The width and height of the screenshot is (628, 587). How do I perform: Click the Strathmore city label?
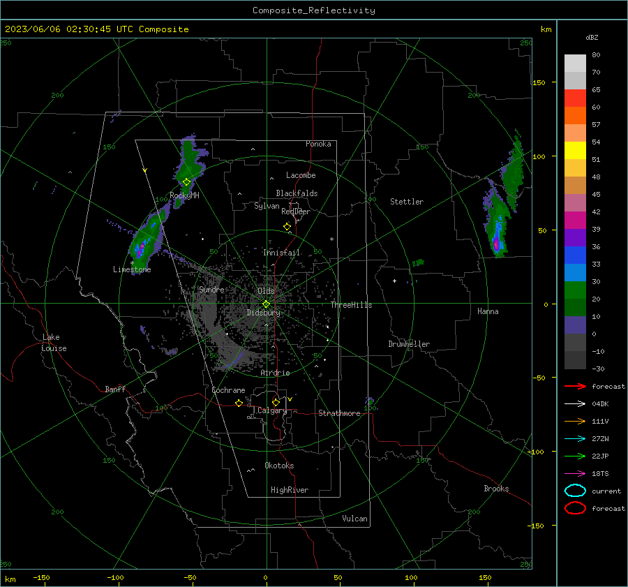pos(339,413)
